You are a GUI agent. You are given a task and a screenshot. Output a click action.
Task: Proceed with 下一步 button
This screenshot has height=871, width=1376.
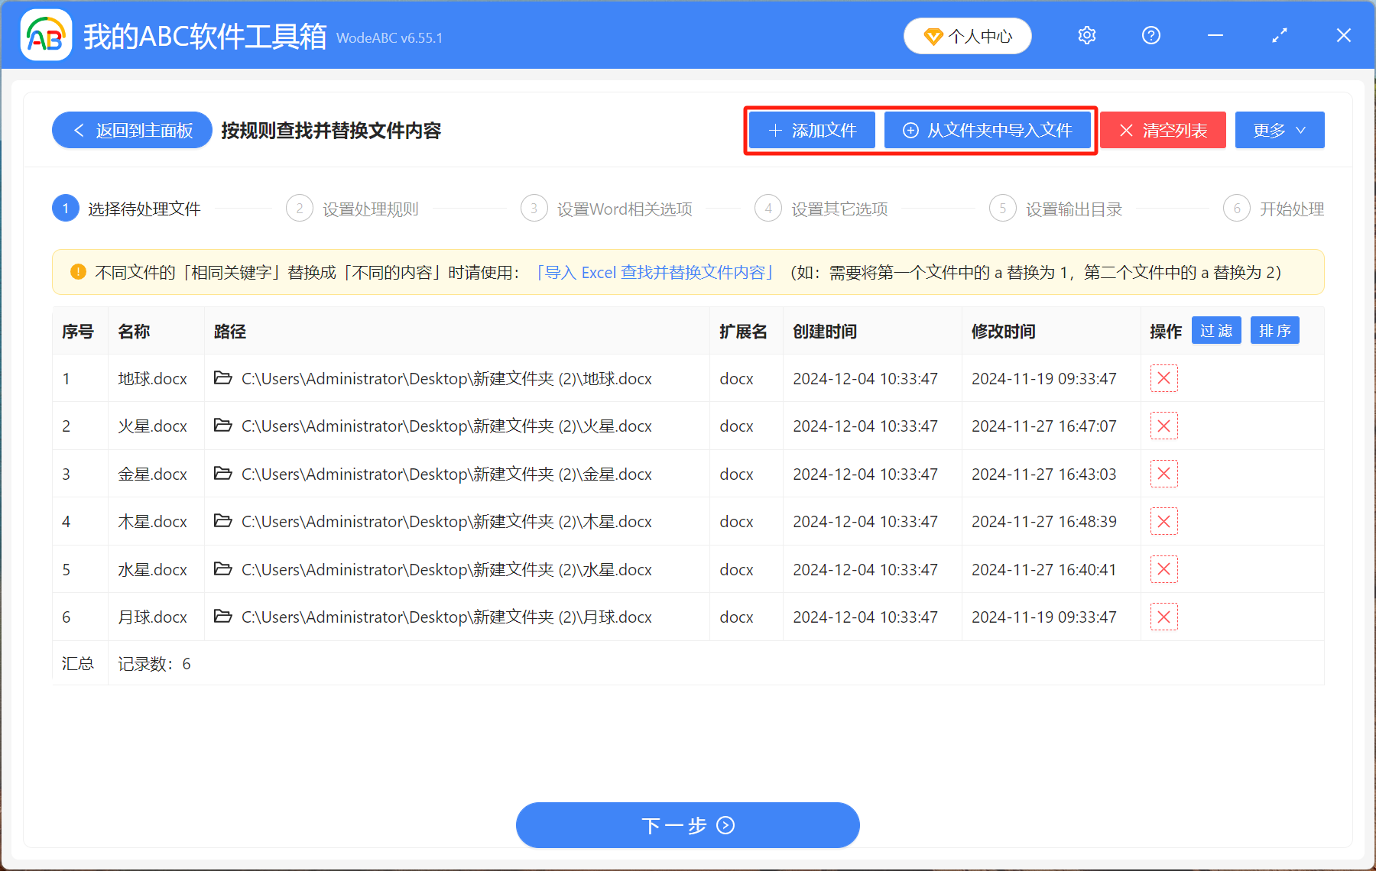[687, 825]
